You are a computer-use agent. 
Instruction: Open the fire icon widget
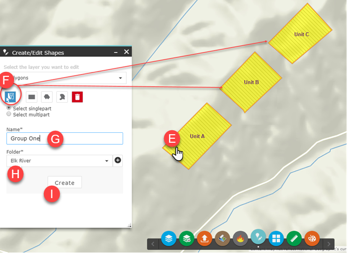click(x=240, y=239)
